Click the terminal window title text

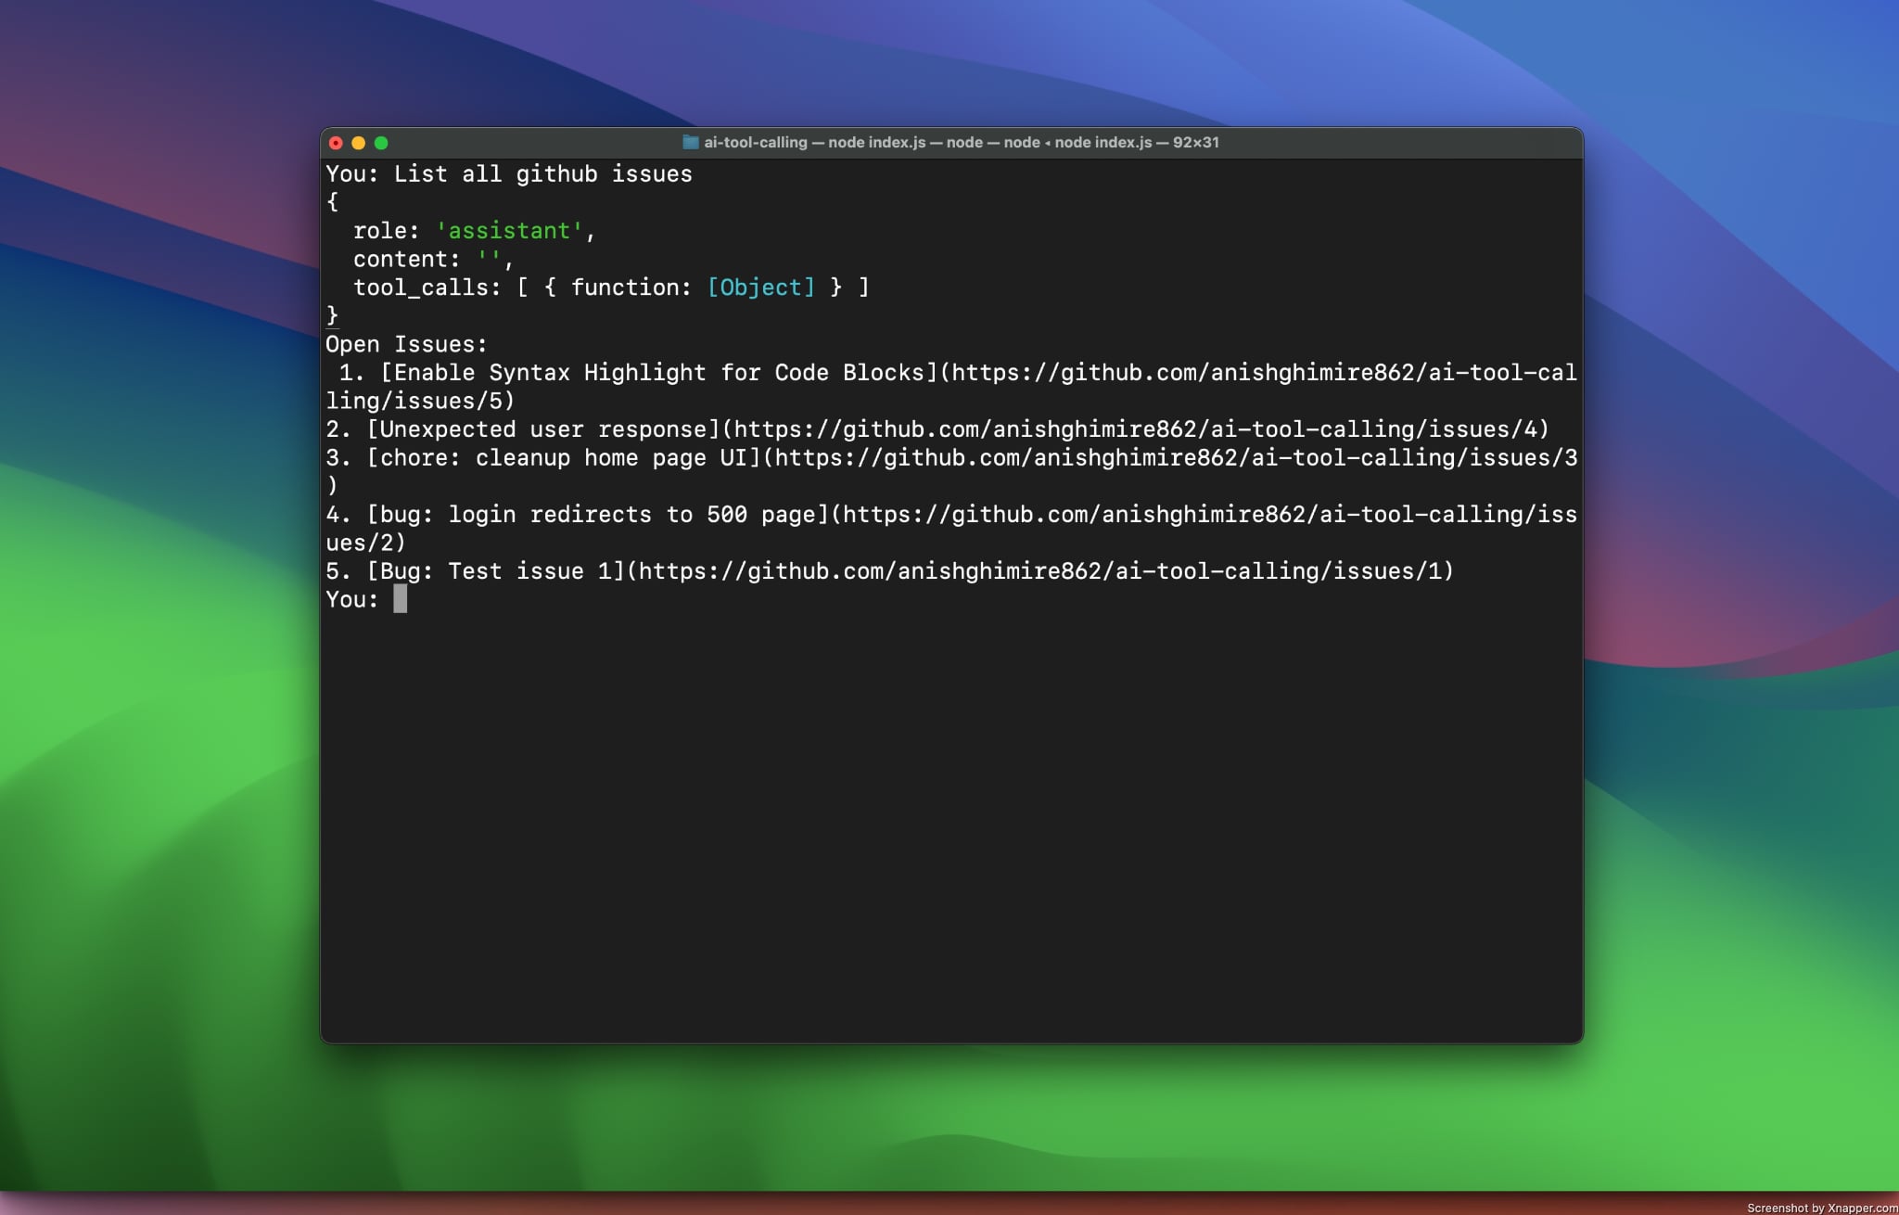coord(961,142)
